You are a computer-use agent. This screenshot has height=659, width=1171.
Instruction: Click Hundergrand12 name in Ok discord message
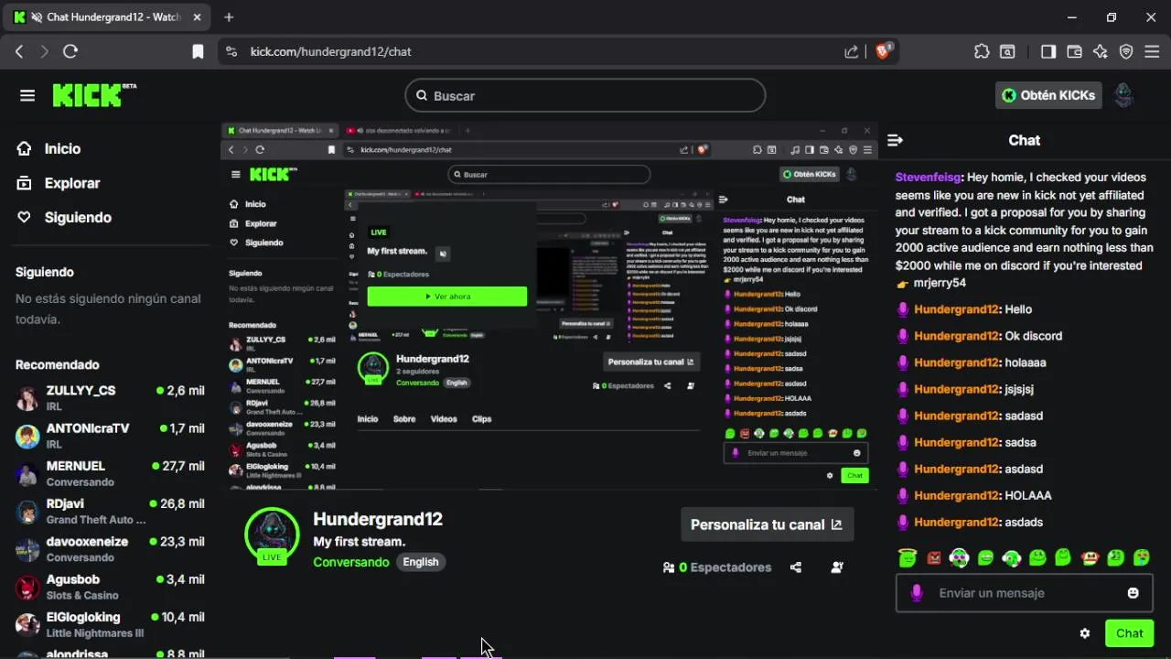(x=956, y=336)
